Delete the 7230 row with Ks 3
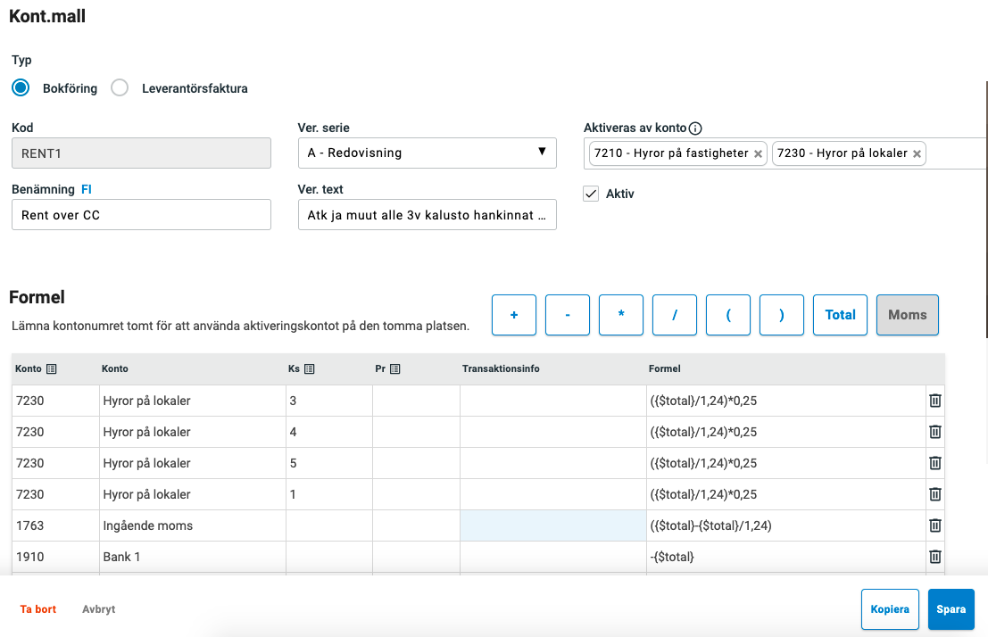988x637 pixels. pos(935,401)
